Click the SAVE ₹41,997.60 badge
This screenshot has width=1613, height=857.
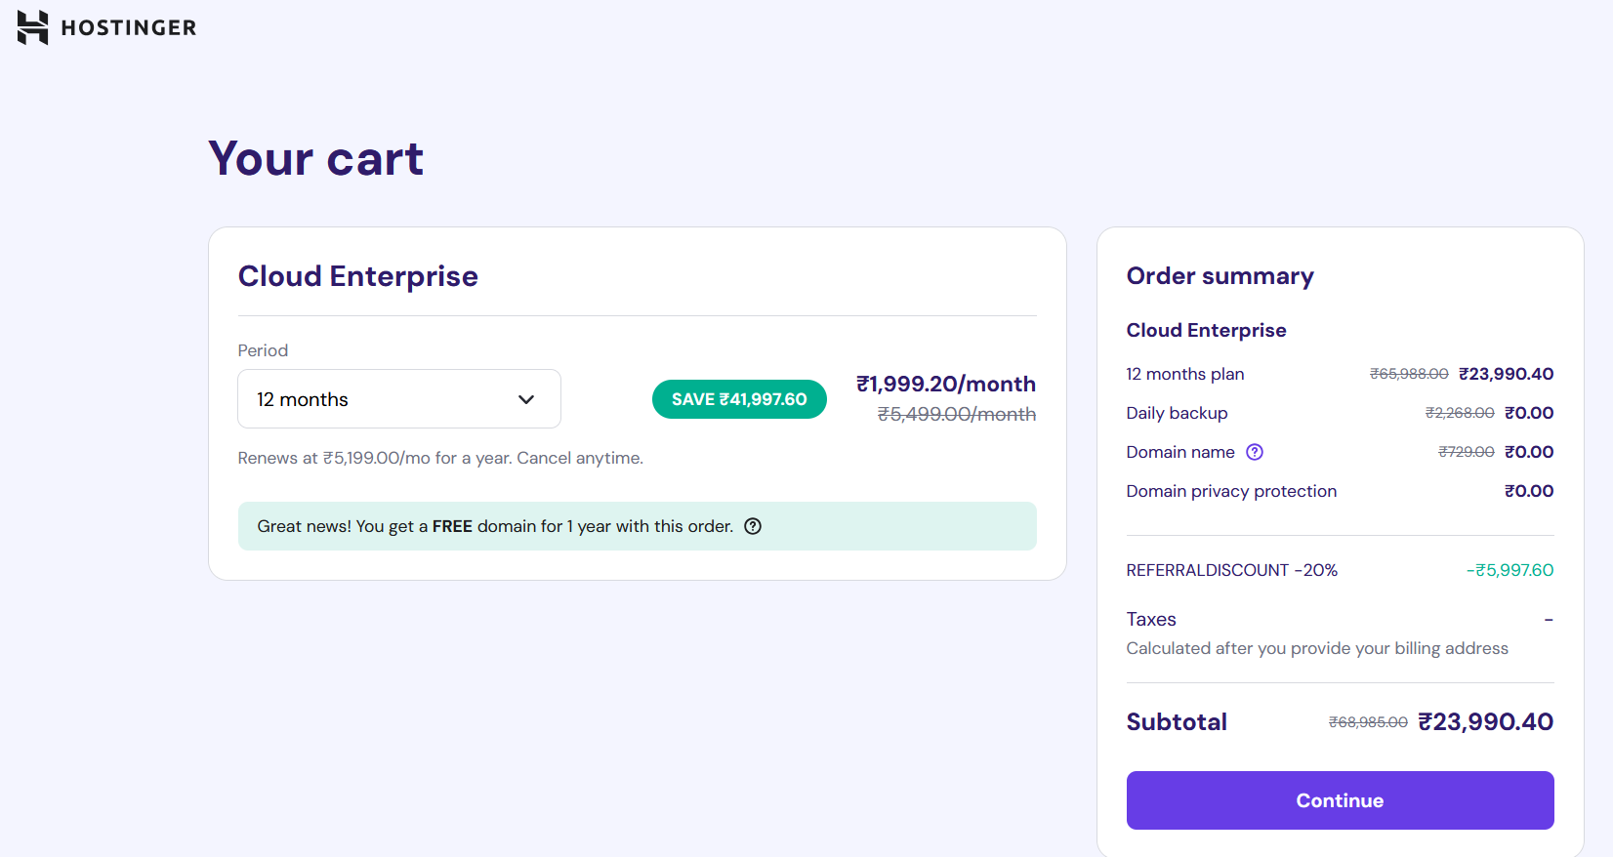[739, 399]
